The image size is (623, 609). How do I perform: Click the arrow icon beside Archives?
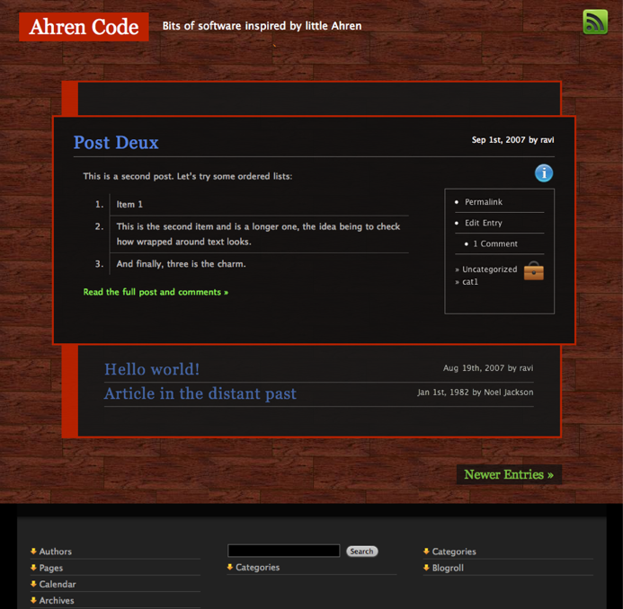(33, 600)
